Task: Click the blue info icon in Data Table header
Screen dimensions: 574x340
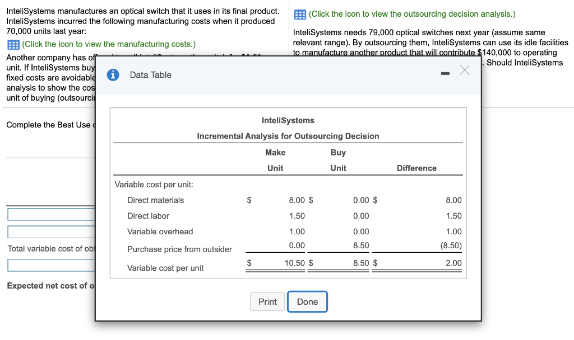Action: point(113,75)
